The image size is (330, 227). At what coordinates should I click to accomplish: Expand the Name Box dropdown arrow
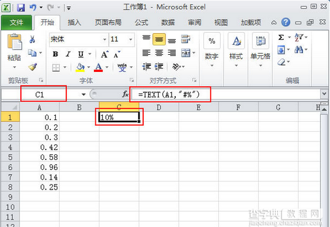84,94
